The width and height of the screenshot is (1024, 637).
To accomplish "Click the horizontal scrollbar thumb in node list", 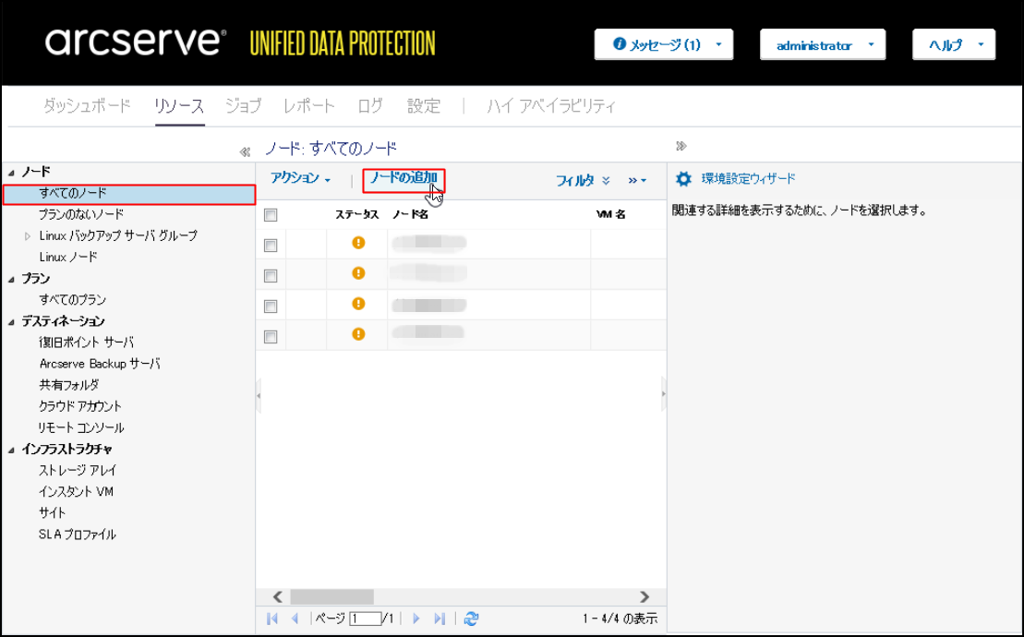I will click(331, 597).
